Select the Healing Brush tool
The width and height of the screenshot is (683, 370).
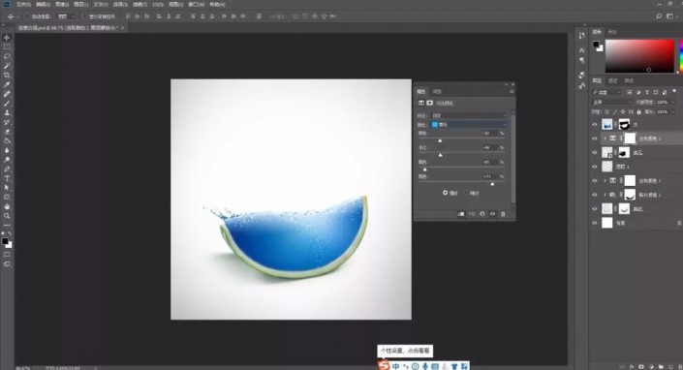7,94
